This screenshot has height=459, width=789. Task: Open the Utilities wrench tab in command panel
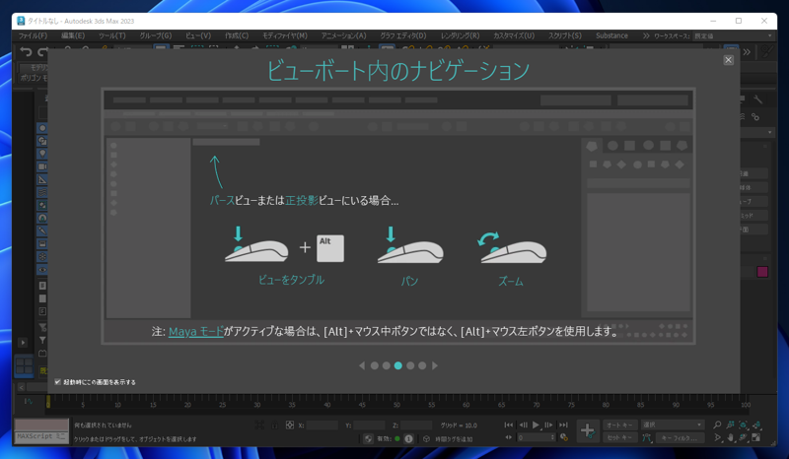point(757,99)
